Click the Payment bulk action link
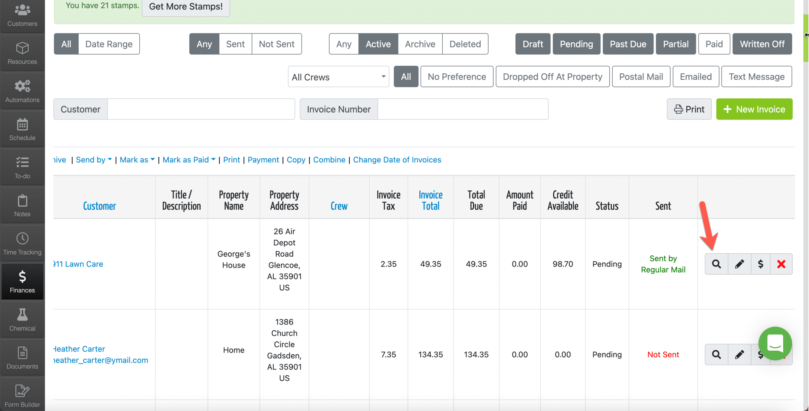This screenshot has height=411, width=809. 263,160
